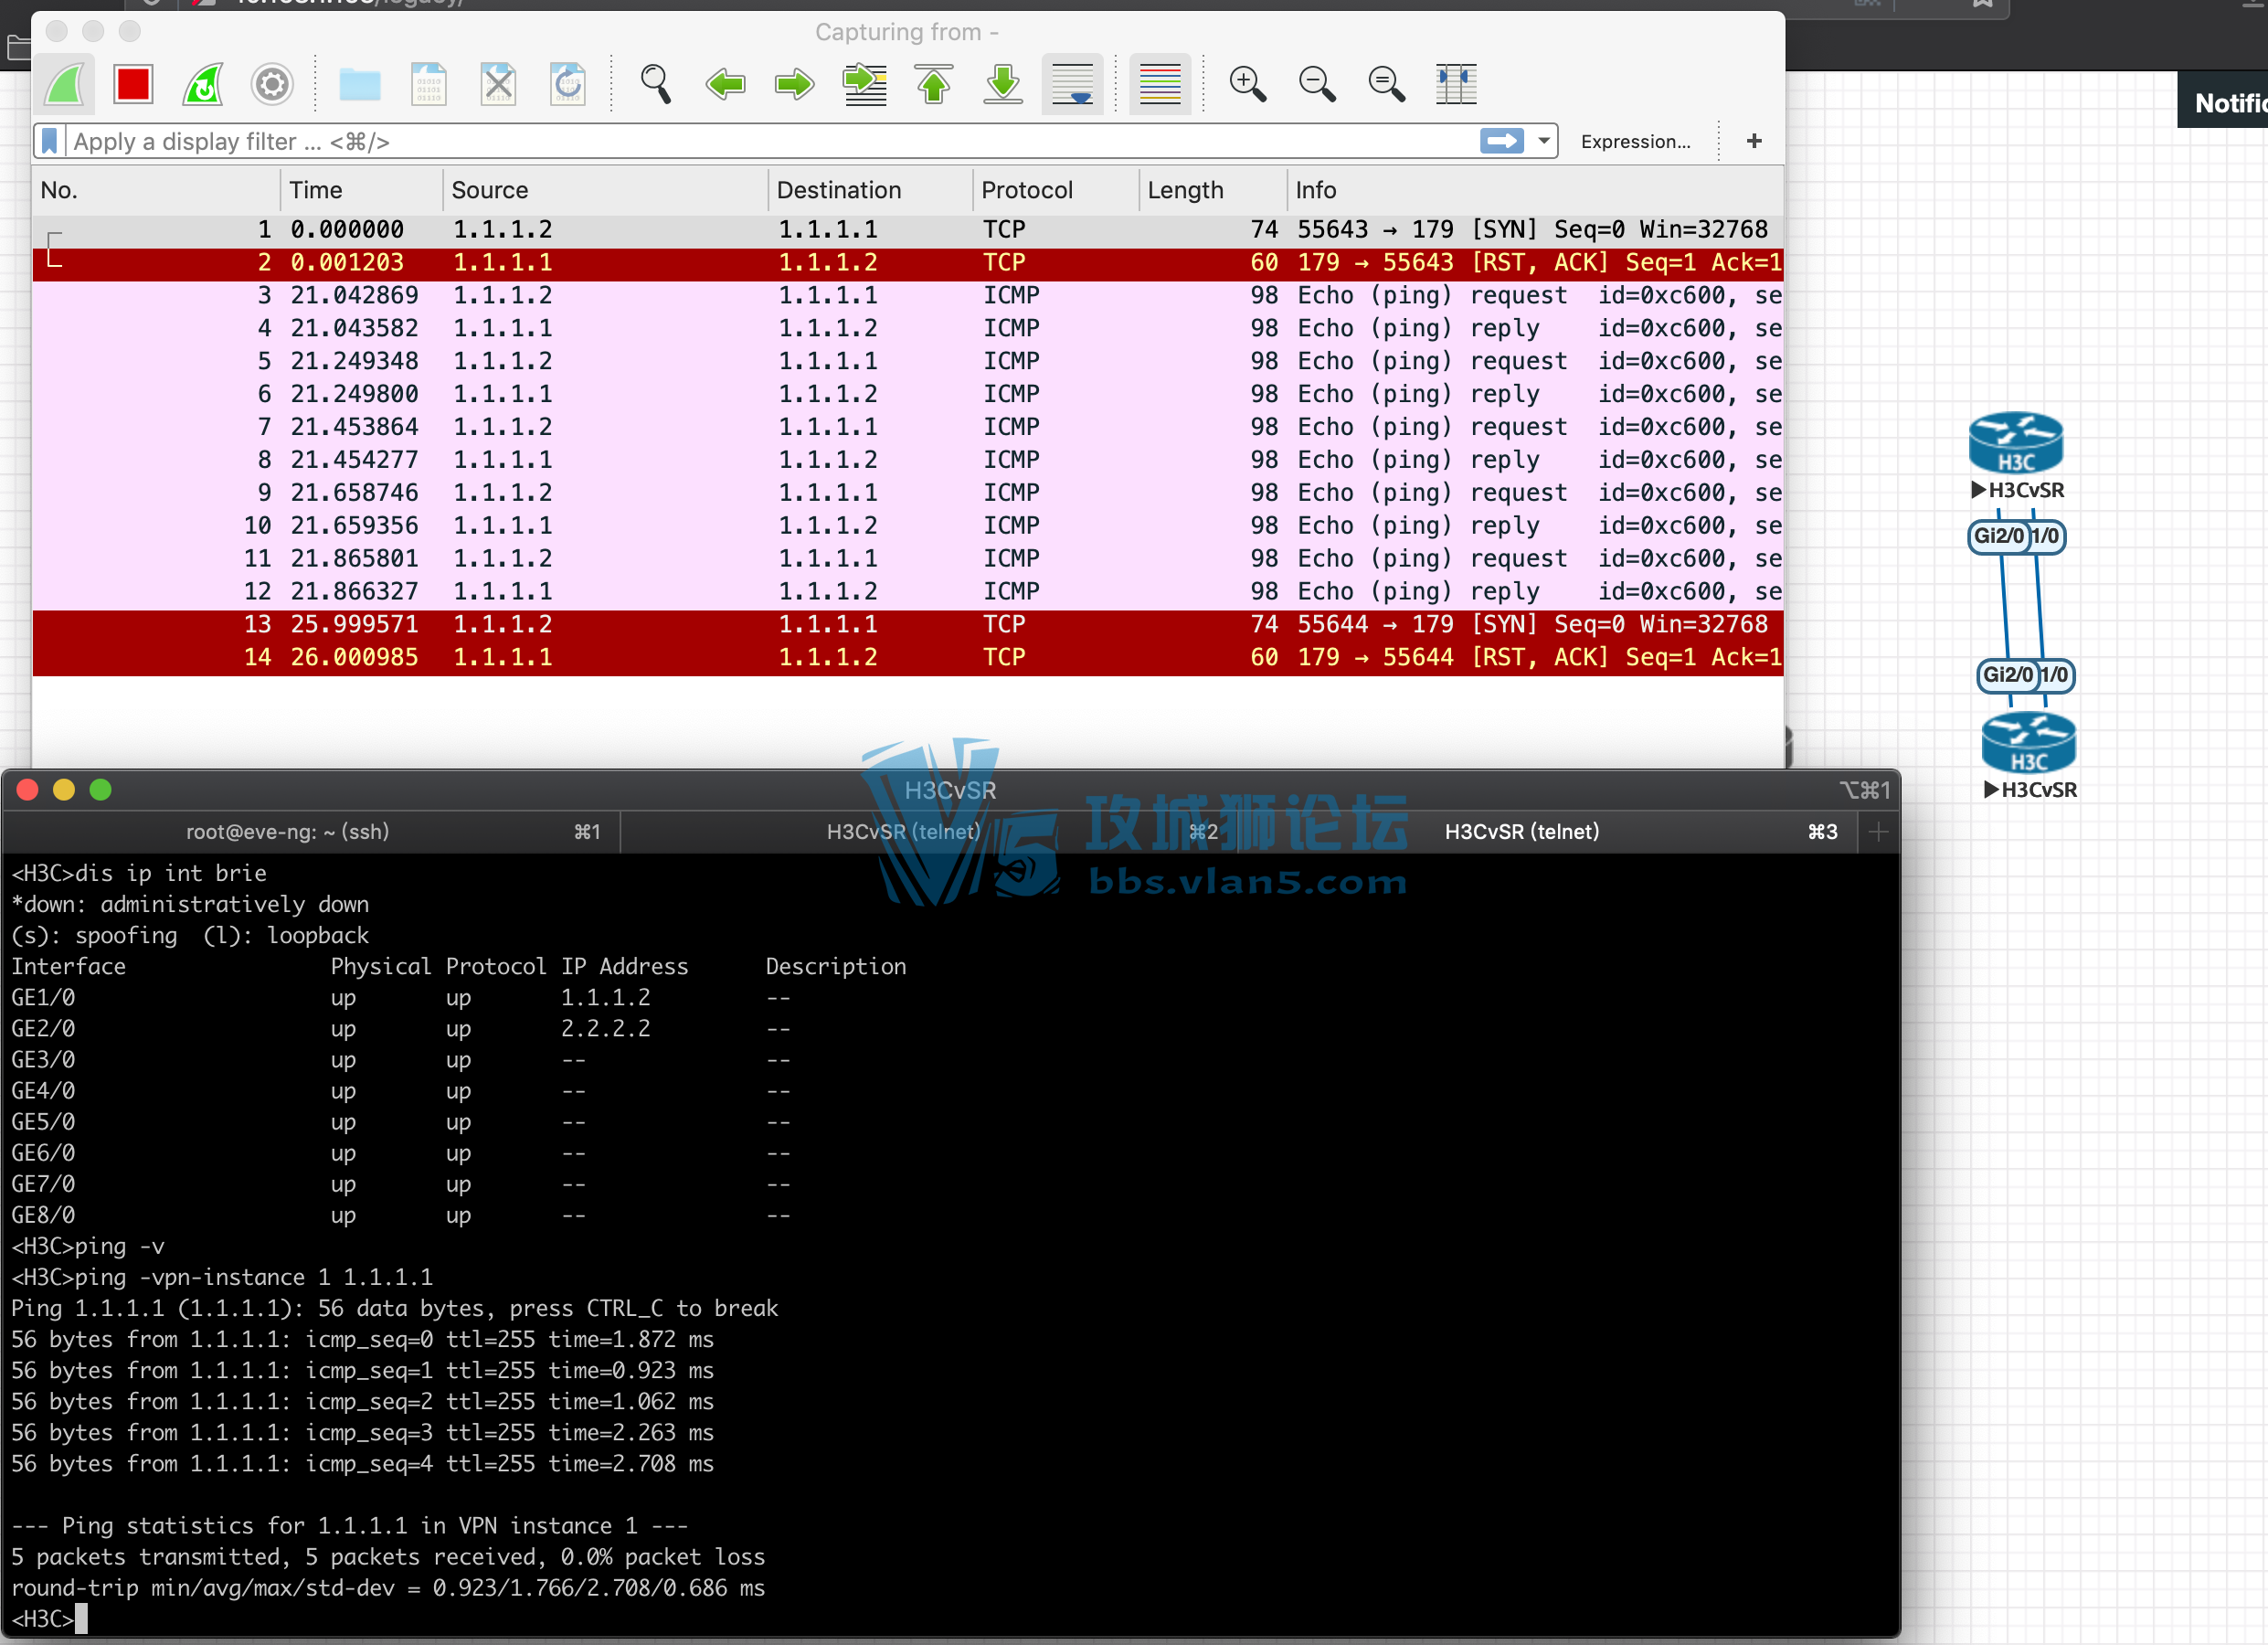
Task: Sort by the Length column header
Action: point(1213,190)
